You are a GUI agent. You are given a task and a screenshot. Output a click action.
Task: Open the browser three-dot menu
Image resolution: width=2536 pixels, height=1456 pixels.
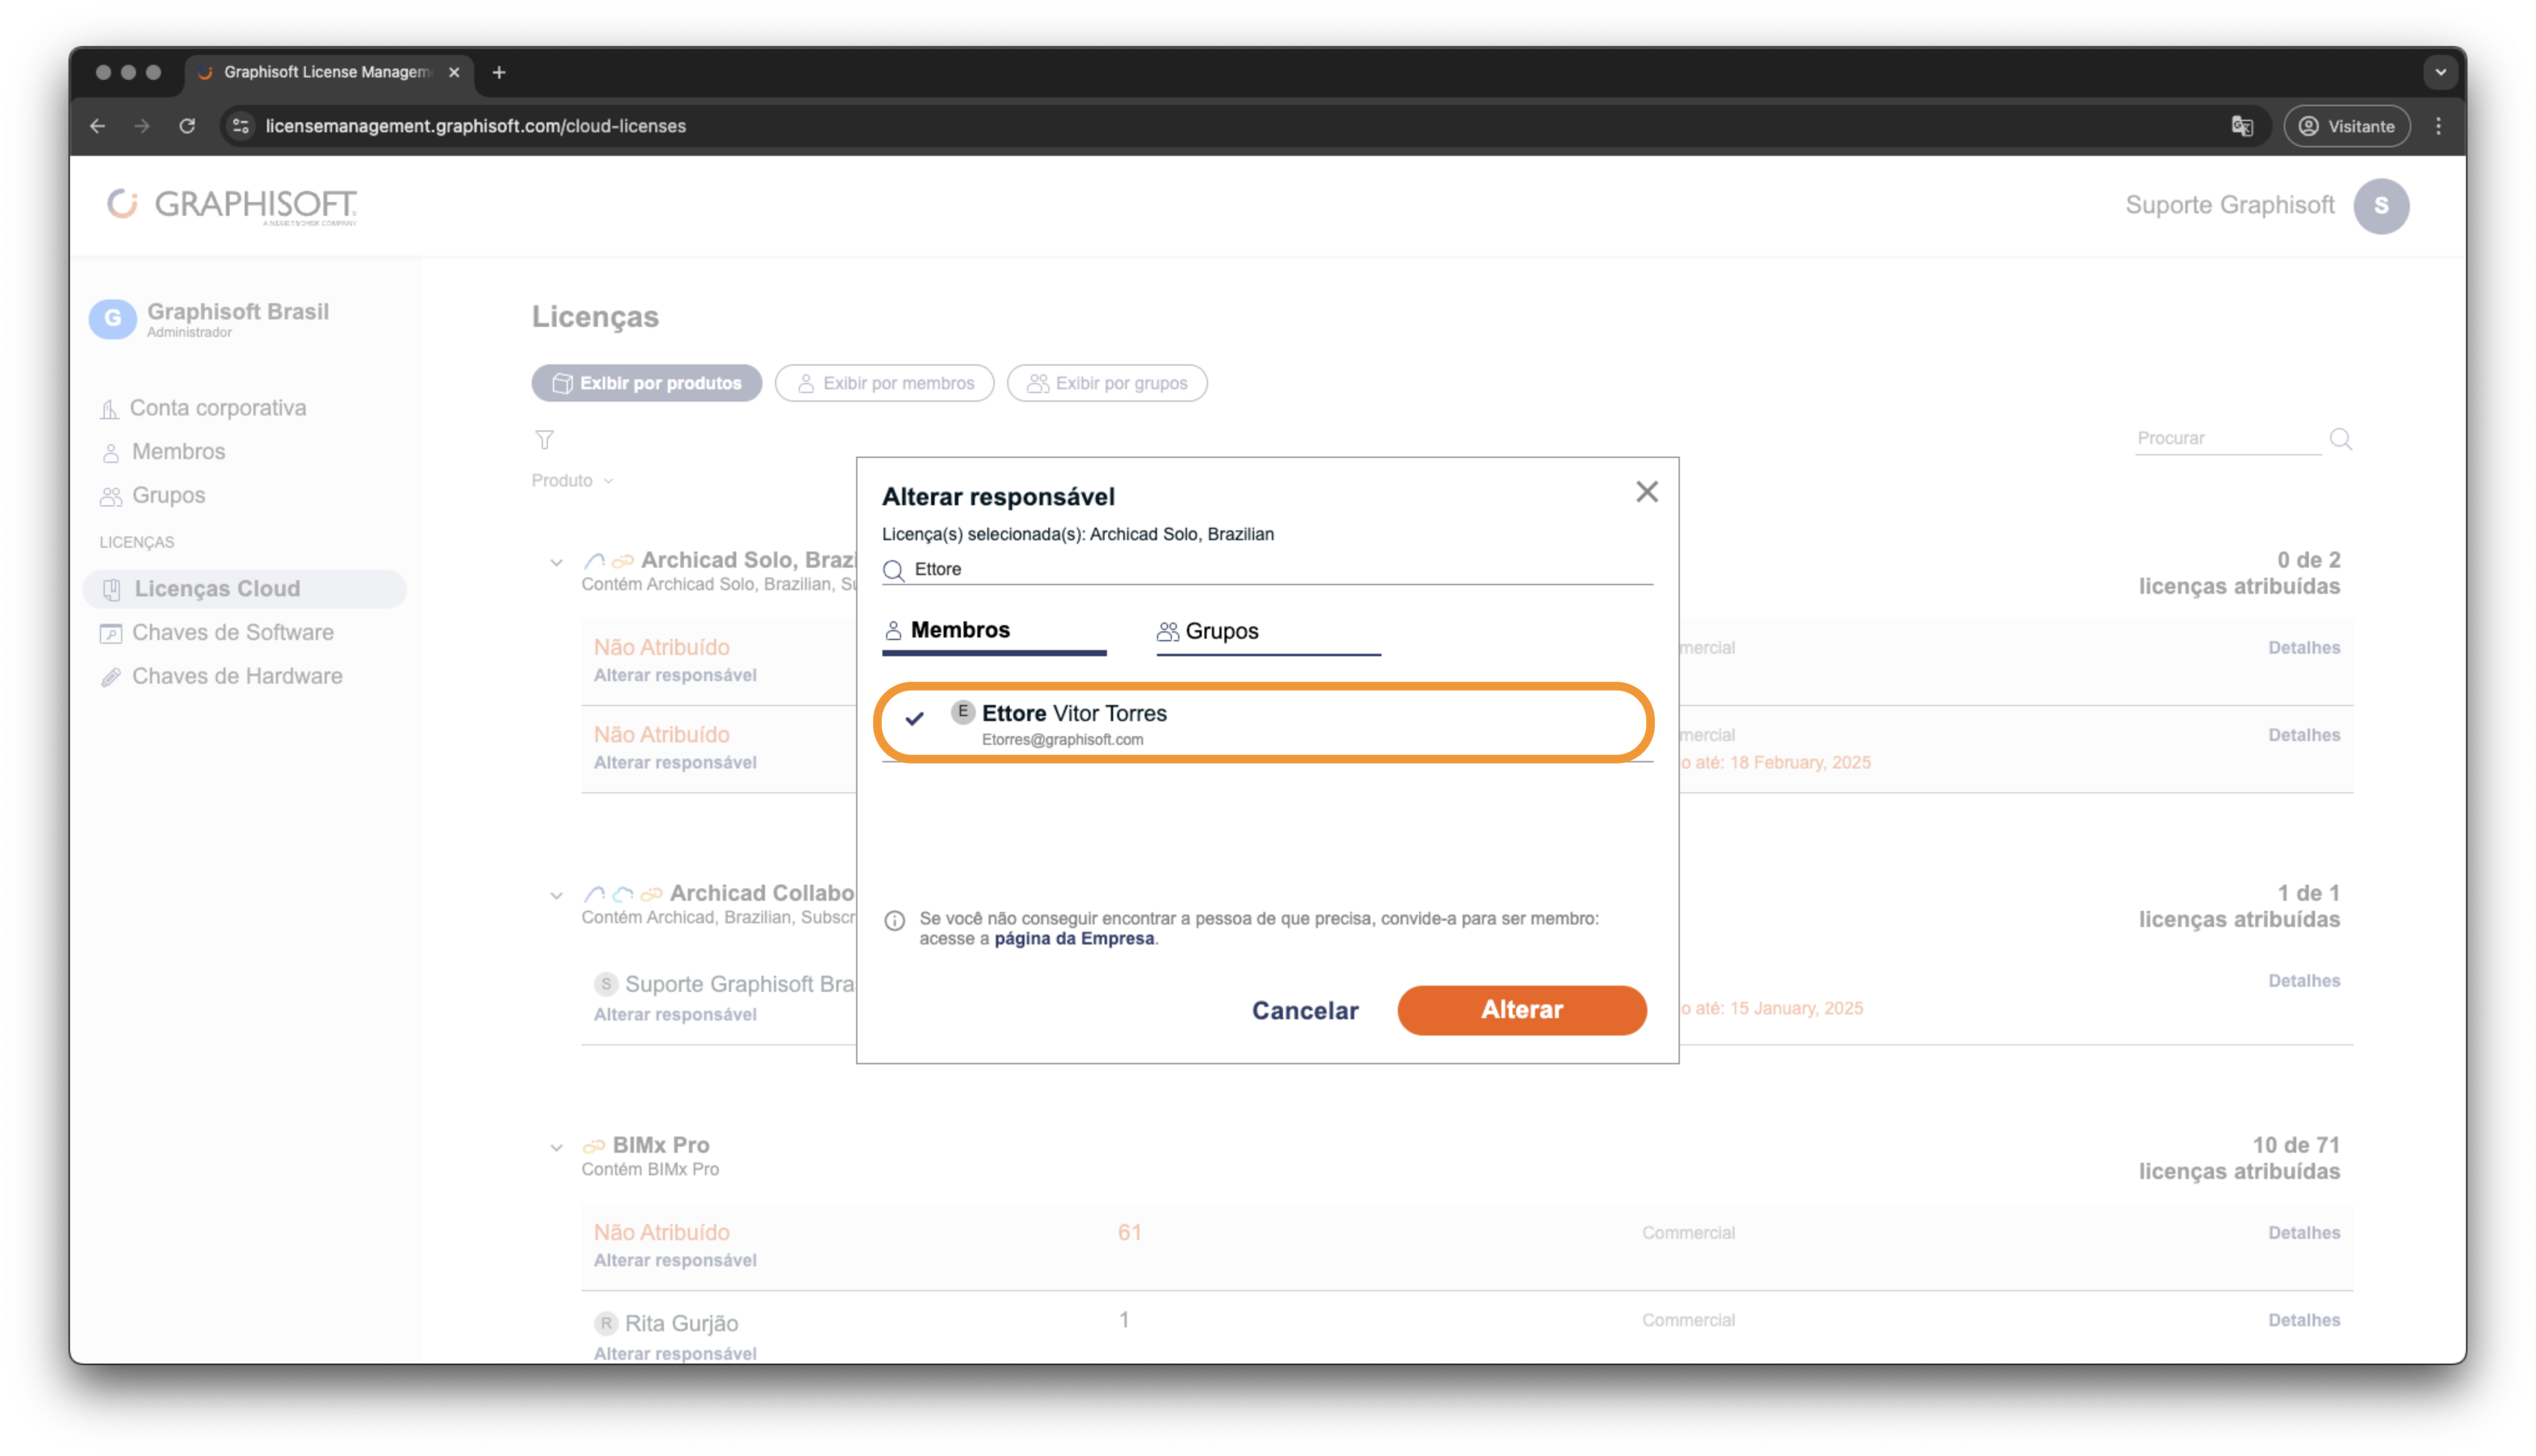click(x=2438, y=126)
